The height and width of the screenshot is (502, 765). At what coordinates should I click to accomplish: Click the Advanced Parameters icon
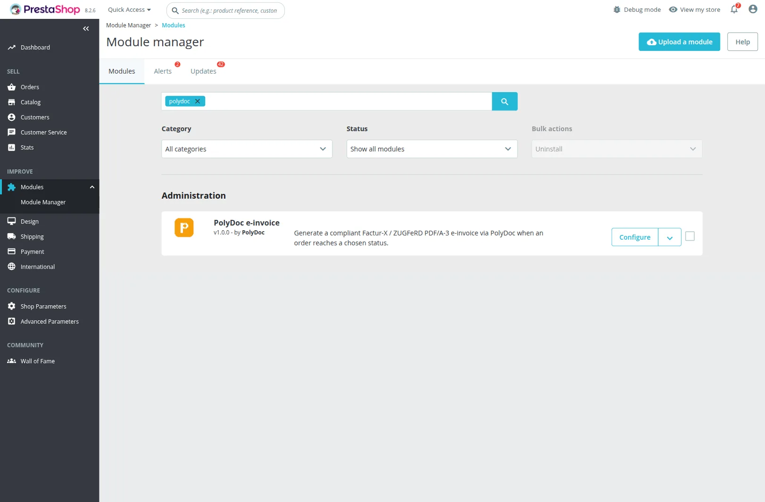12,321
